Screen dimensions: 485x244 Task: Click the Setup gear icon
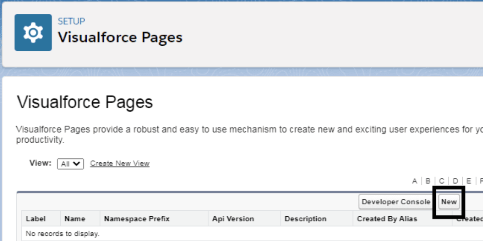point(33,32)
